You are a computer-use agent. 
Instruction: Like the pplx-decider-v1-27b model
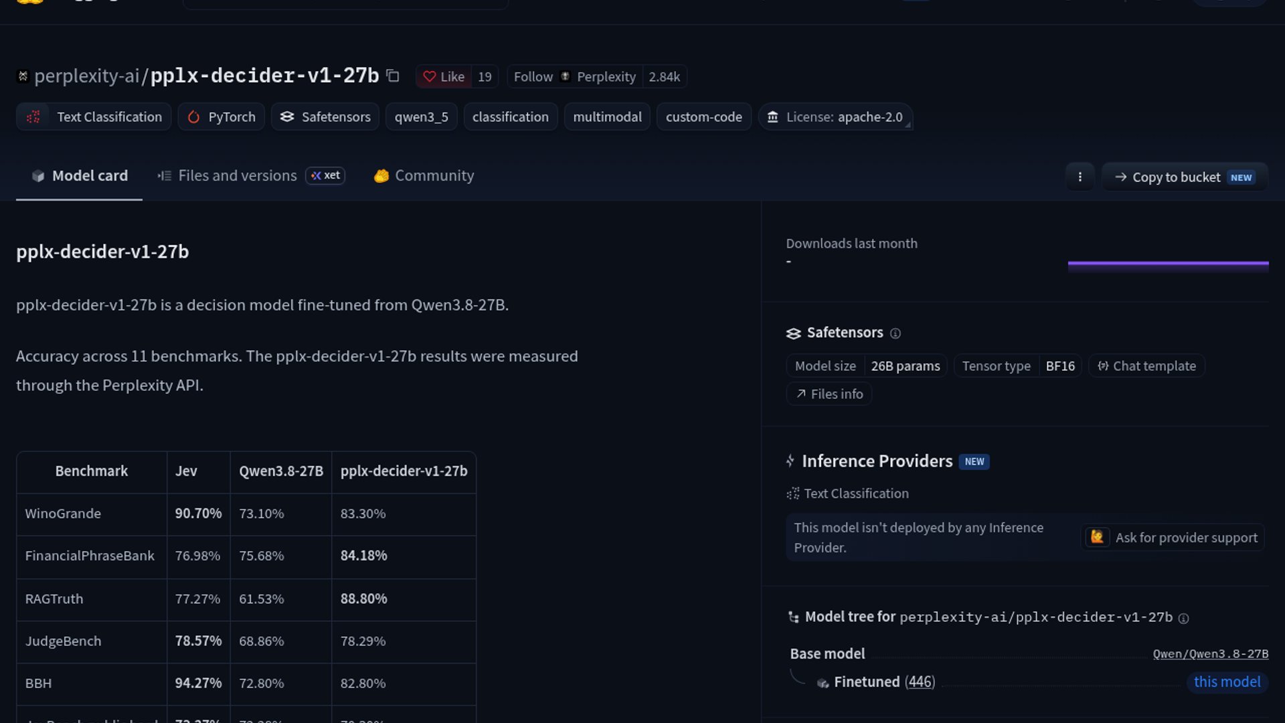[444, 76]
